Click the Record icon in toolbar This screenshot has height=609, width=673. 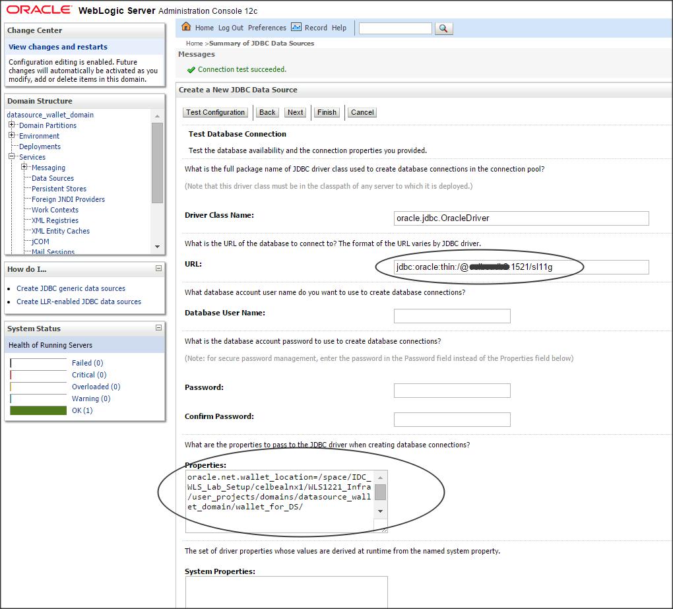pos(296,27)
